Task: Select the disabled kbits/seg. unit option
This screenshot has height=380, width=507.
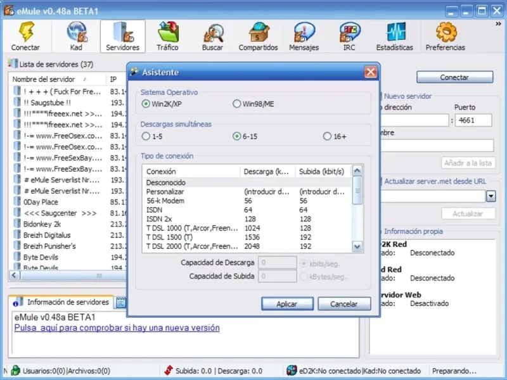Action: tap(304, 263)
